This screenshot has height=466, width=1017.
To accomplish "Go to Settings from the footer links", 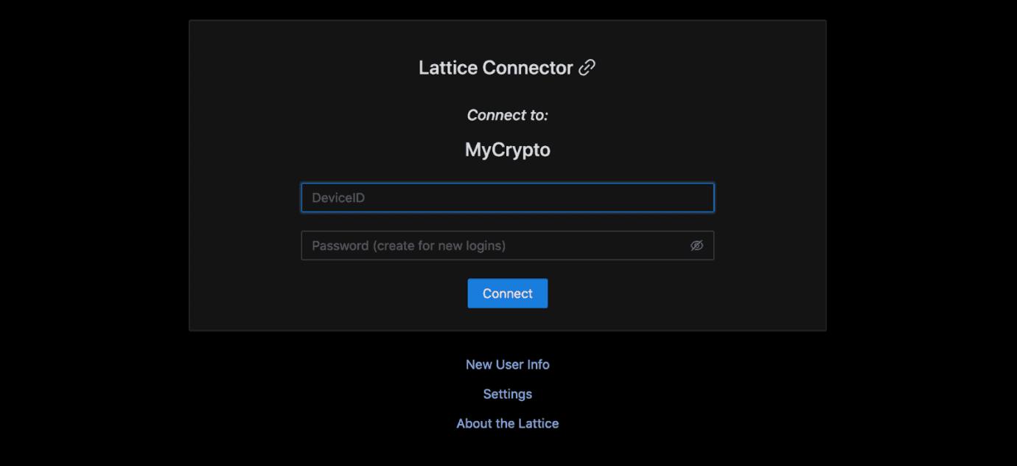I will tap(508, 394).
